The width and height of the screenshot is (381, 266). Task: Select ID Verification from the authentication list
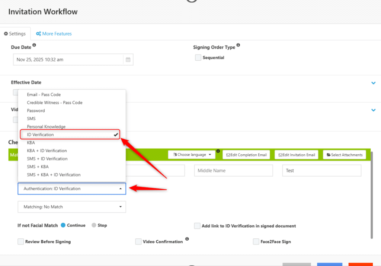(56, 134)
